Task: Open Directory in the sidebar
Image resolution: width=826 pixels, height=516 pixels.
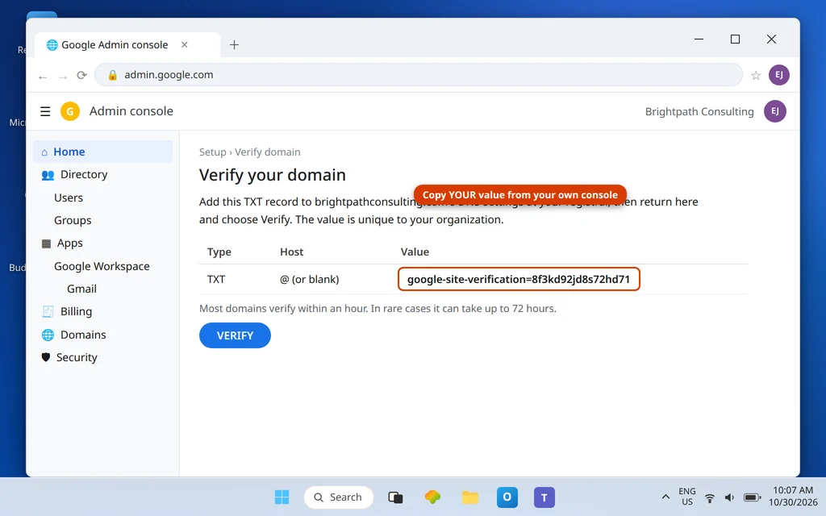Action: point(102,174)
